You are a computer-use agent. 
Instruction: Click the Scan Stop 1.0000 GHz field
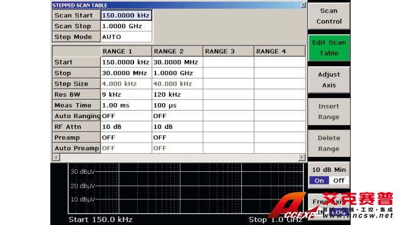[x=127, y=26]
